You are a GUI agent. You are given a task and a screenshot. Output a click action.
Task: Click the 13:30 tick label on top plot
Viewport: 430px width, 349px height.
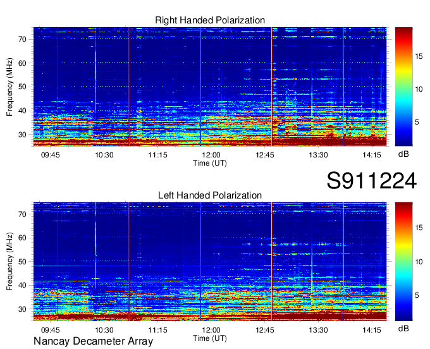coord(318,155)
